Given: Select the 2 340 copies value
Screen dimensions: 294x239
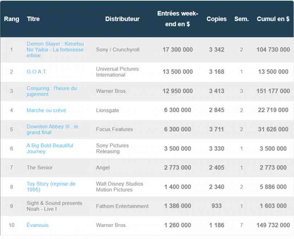Looking at the screenshot, I should (x=217, y=187).
